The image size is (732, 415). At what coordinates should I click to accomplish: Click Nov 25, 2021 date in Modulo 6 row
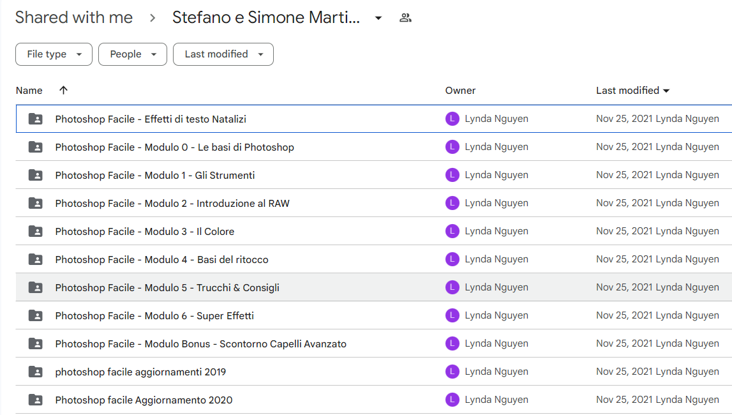pos(624,315)
